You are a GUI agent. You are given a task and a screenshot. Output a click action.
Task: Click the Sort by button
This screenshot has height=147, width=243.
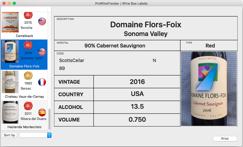9,135
